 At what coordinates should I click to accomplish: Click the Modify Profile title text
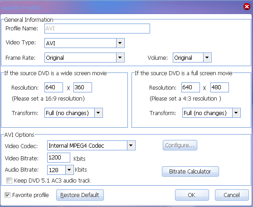point(22,8)
